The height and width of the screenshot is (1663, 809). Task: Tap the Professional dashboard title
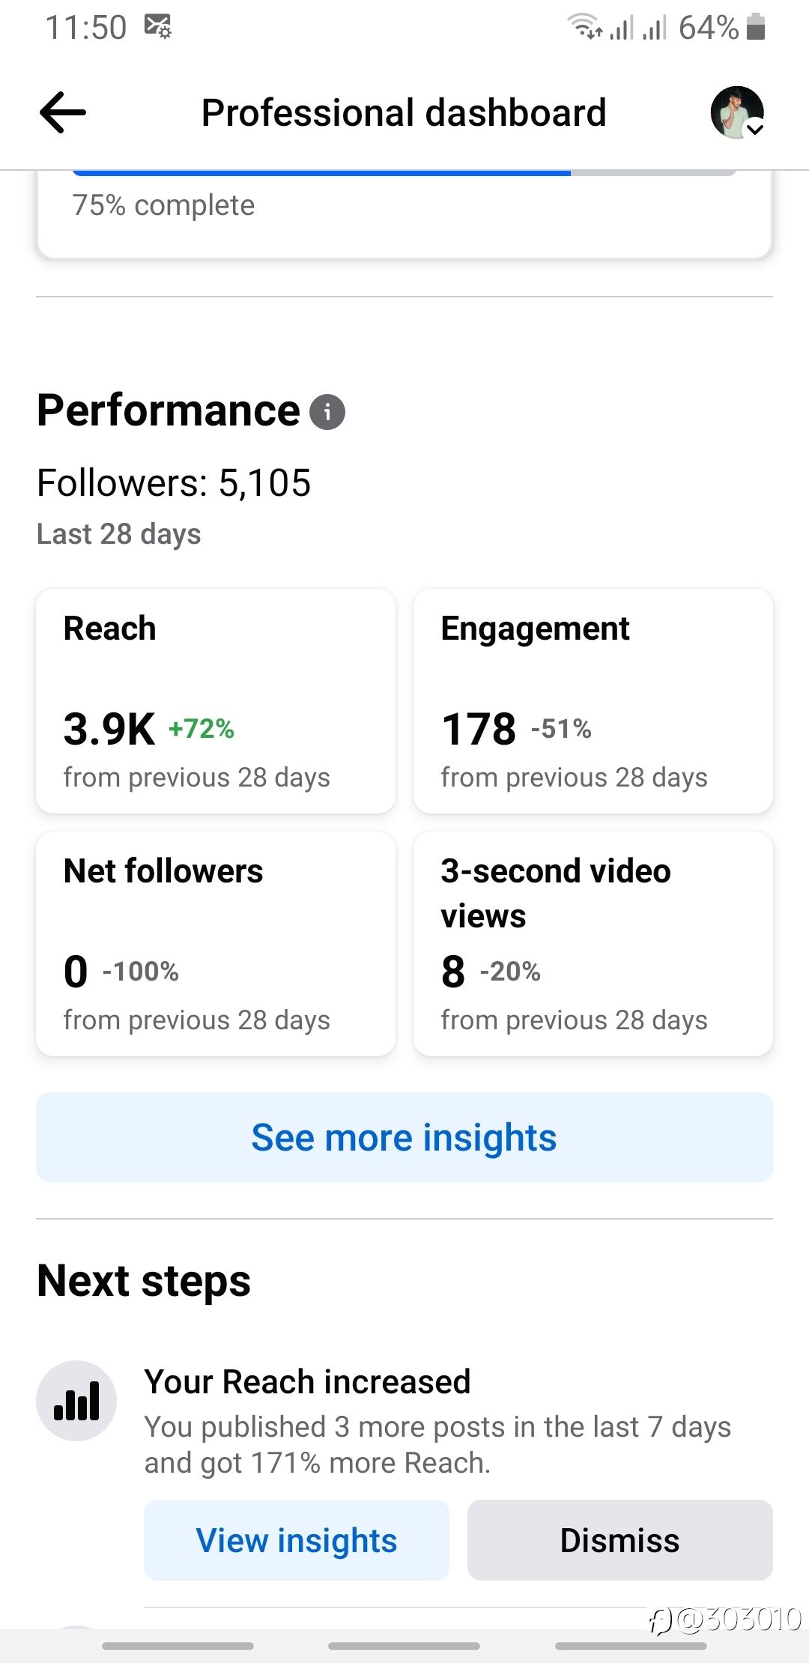click(x=404, y=112)
